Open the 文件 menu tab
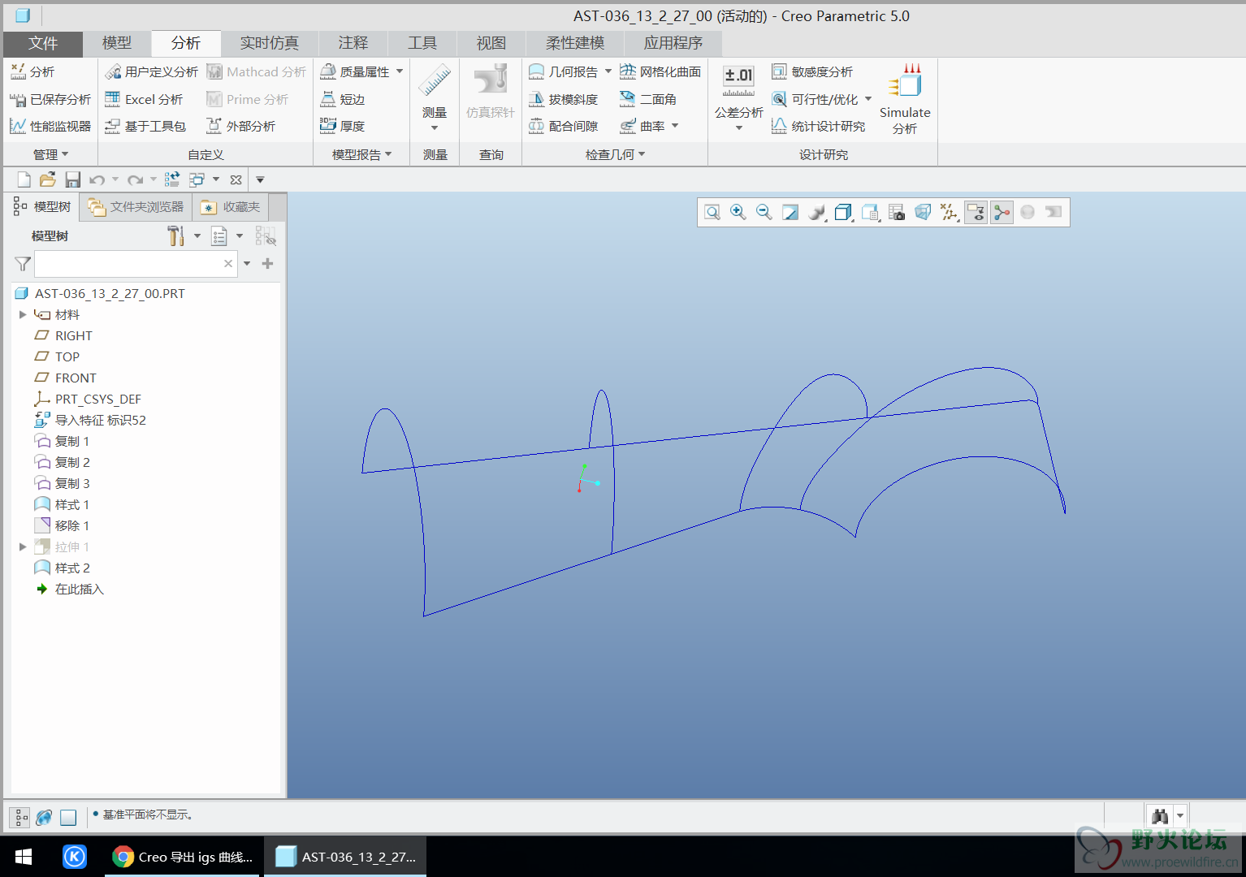 (x=43, y=44)
